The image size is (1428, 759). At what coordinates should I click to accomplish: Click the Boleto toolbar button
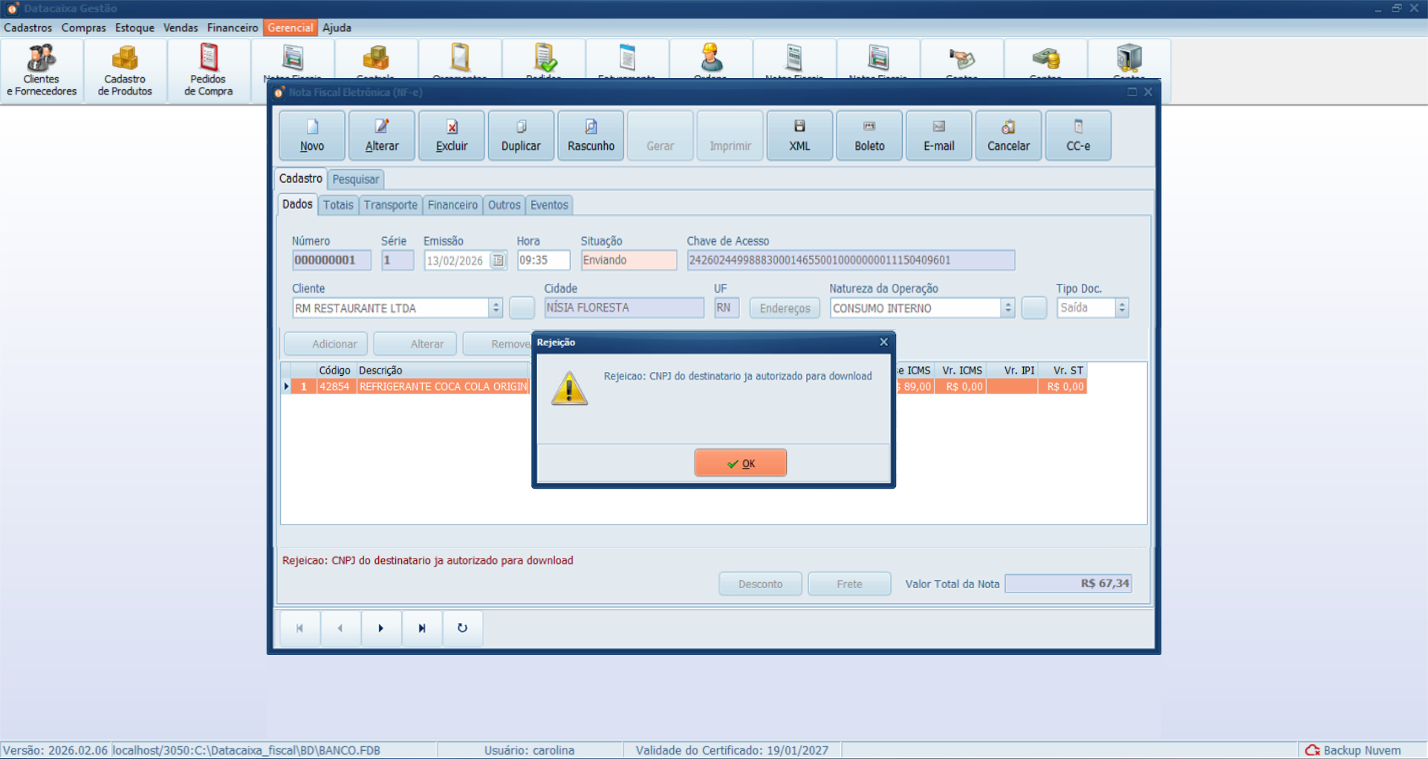tap(869, 135)
